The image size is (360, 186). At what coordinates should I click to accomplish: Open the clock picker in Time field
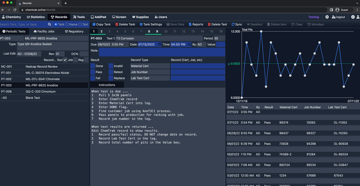tap(189, 45)
